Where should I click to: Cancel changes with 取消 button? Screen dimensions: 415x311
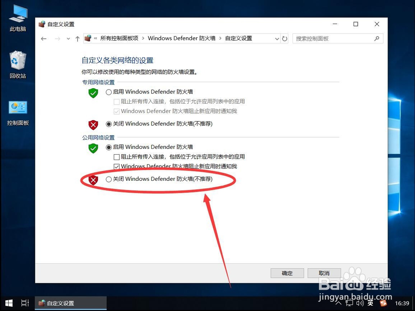click(x=324, y=273)
